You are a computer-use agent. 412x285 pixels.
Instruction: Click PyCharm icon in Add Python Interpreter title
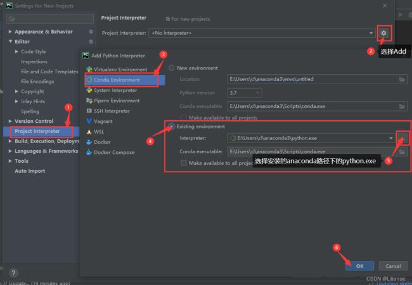tap(86, 55)
